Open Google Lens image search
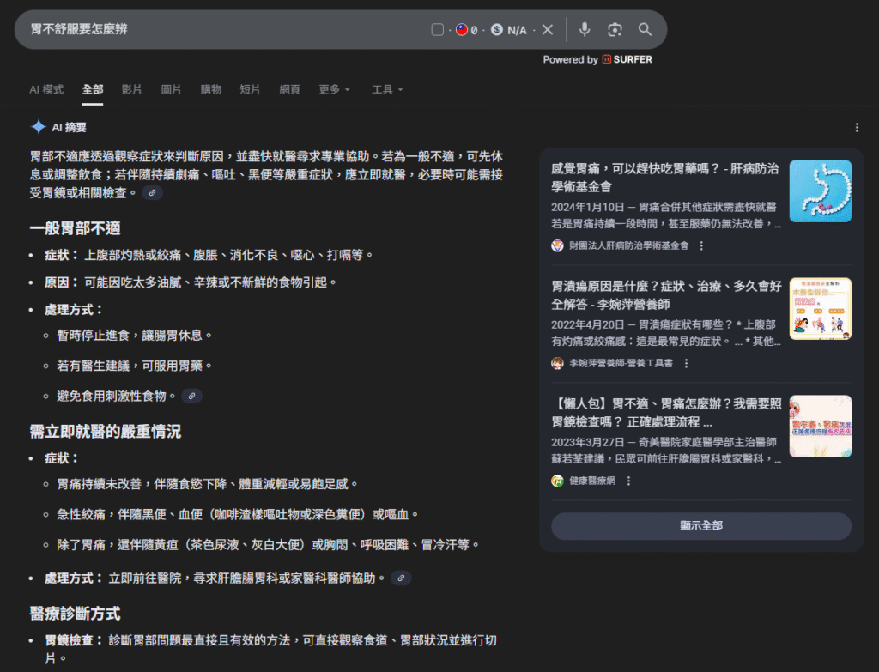Image resolution: width=879 pixels, height=672 pixels. click(615, 30)
